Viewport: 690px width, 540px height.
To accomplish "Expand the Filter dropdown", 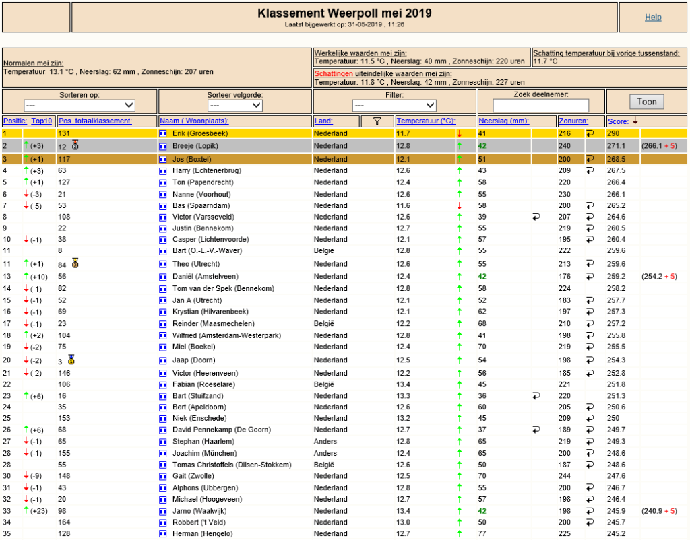I will (x=394, y=106).
